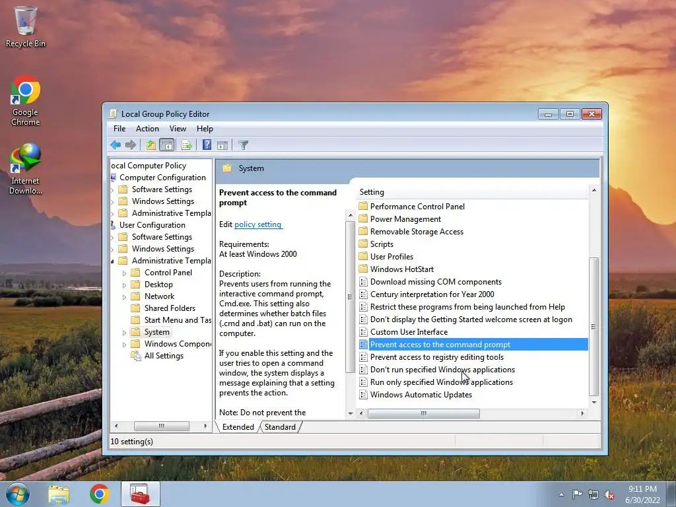Show hidden tray icons arrow
The image size is (676, 507).
pos(561,494)
